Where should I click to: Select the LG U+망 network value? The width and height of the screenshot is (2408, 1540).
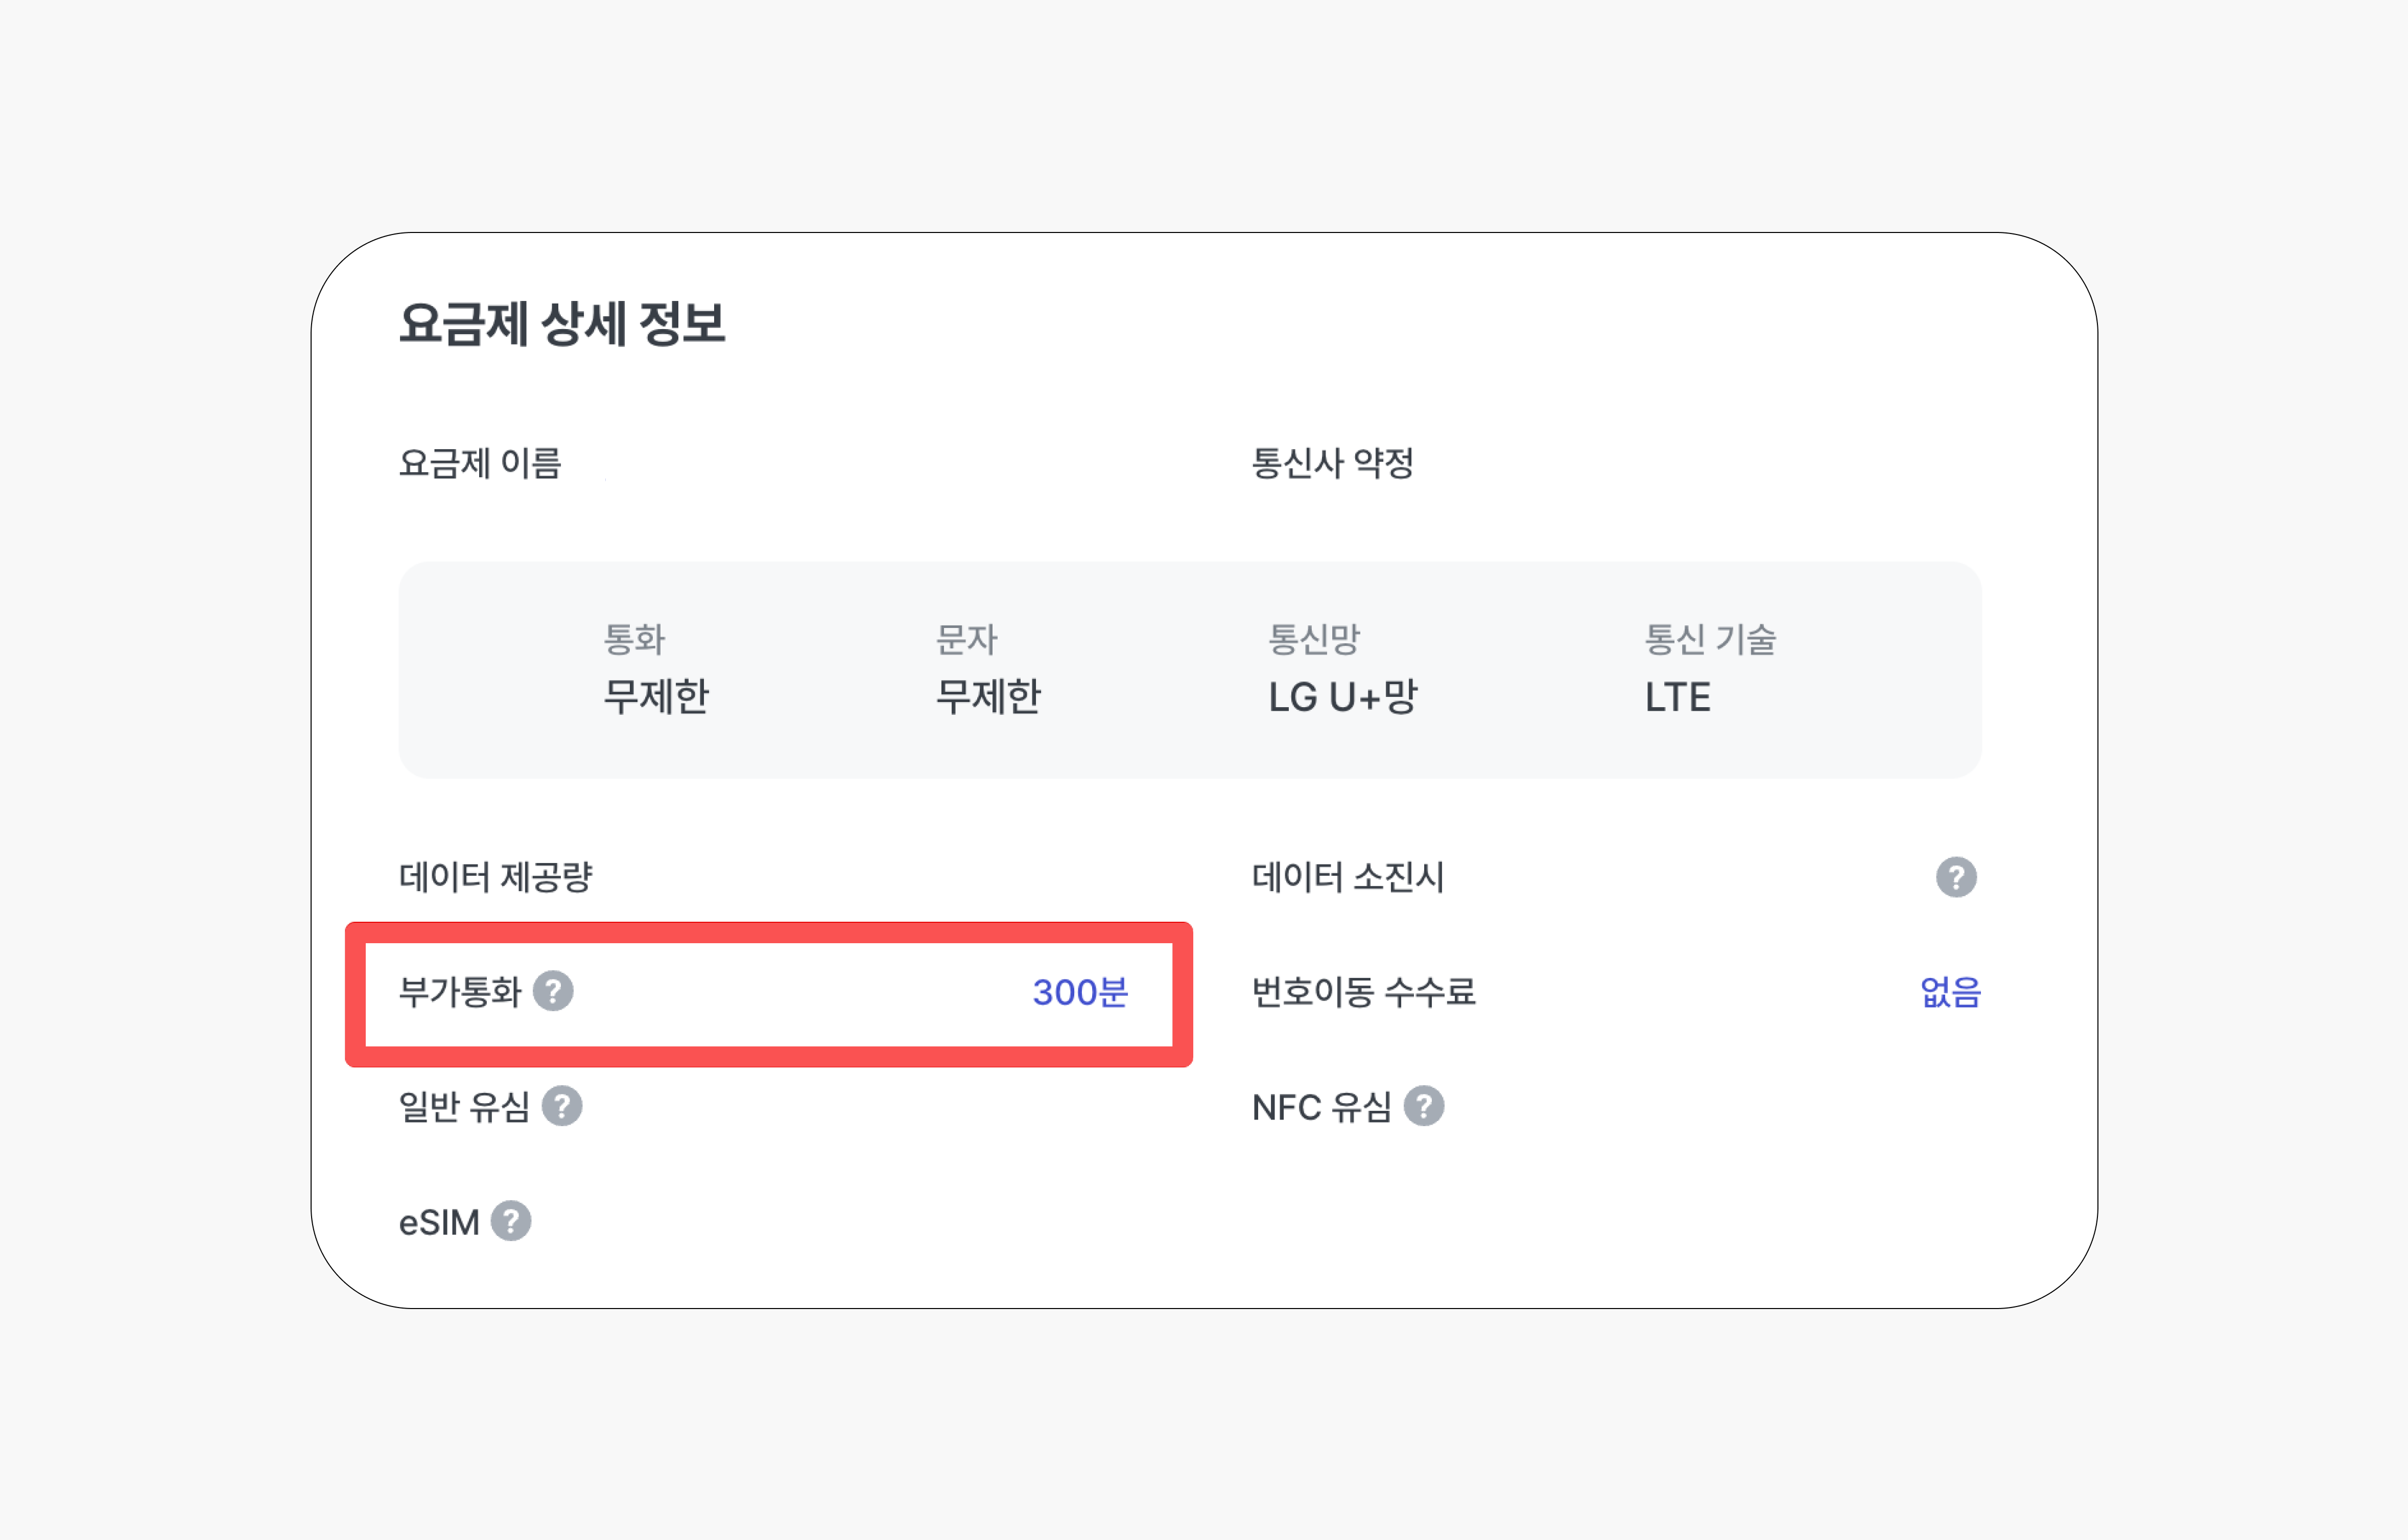(x=1343, y=696)
